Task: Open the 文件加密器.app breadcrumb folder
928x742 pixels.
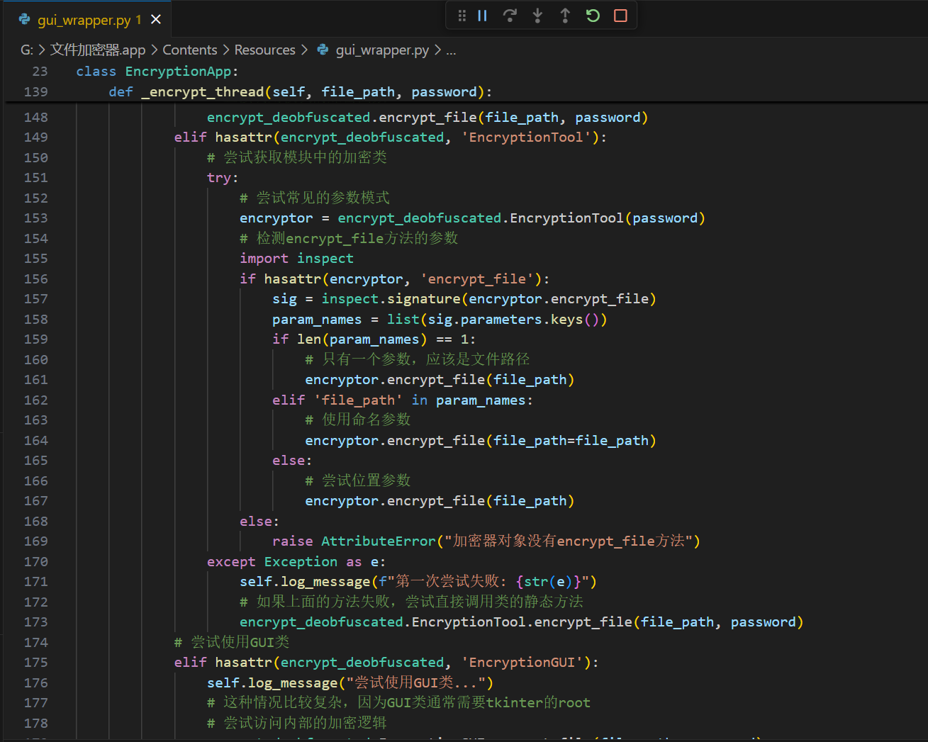Action: pos(97,50)
